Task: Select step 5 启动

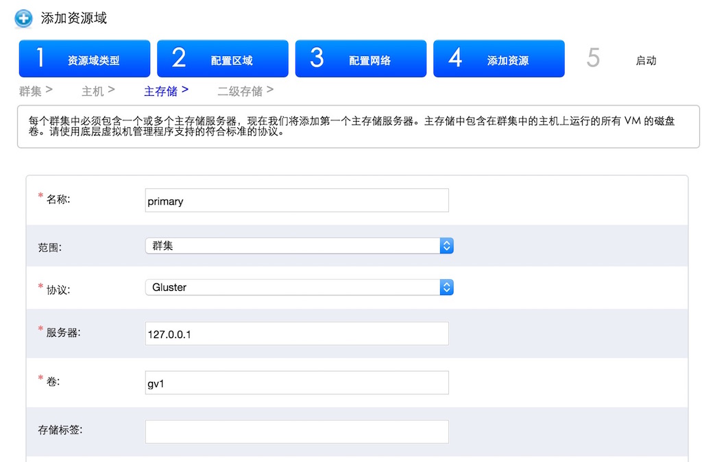Action: [622, 59]
